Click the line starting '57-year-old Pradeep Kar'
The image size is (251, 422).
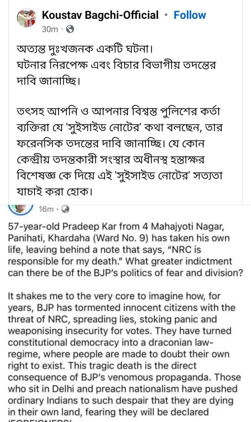[x=115, y=227]
